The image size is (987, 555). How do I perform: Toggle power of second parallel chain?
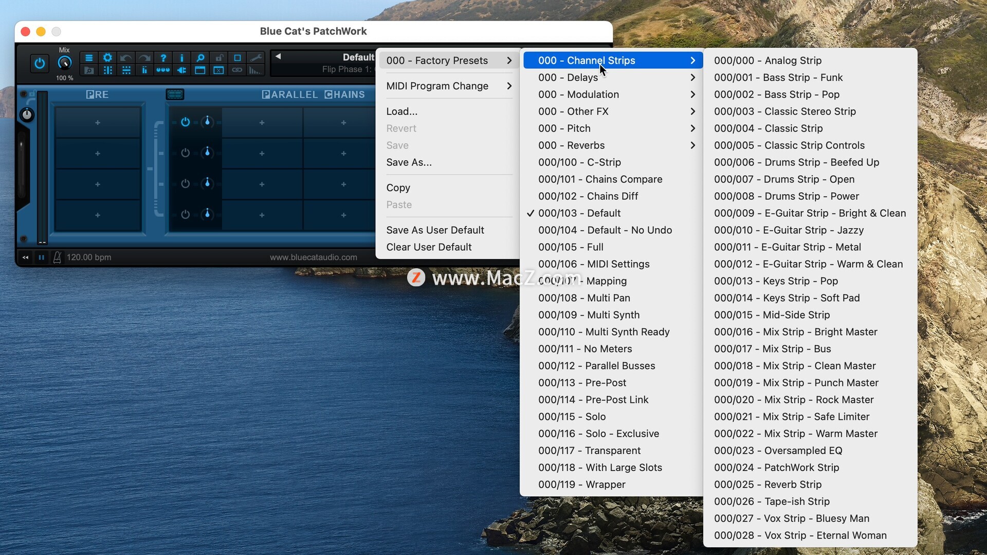[185, 153]
